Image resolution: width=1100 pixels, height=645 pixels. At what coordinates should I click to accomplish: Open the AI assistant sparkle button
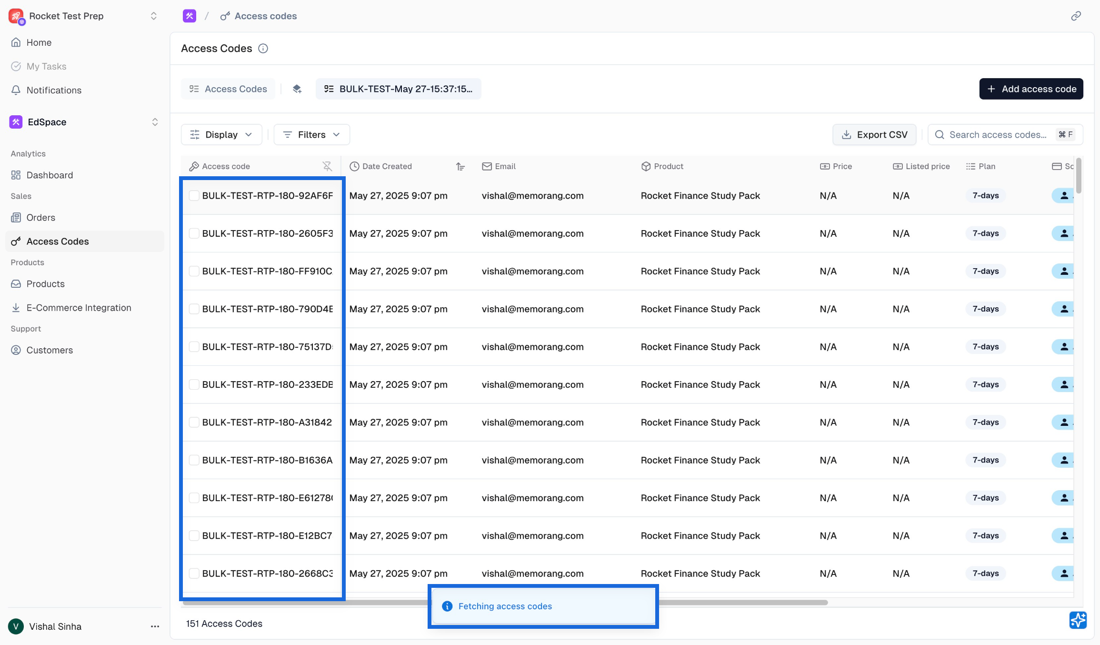[x=1078, y=620]
